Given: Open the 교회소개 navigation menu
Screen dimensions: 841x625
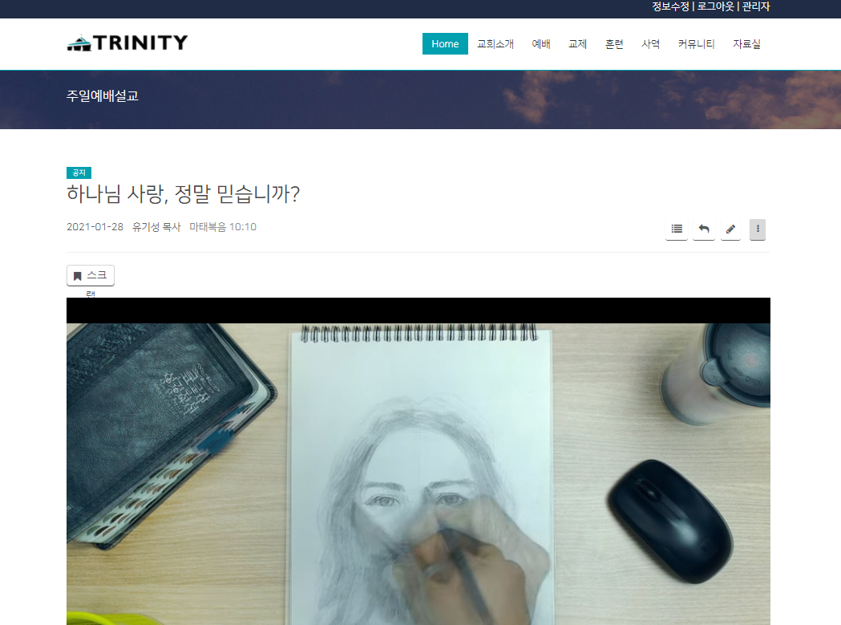Looking at the screenshot, I should [x=495, y=44].
